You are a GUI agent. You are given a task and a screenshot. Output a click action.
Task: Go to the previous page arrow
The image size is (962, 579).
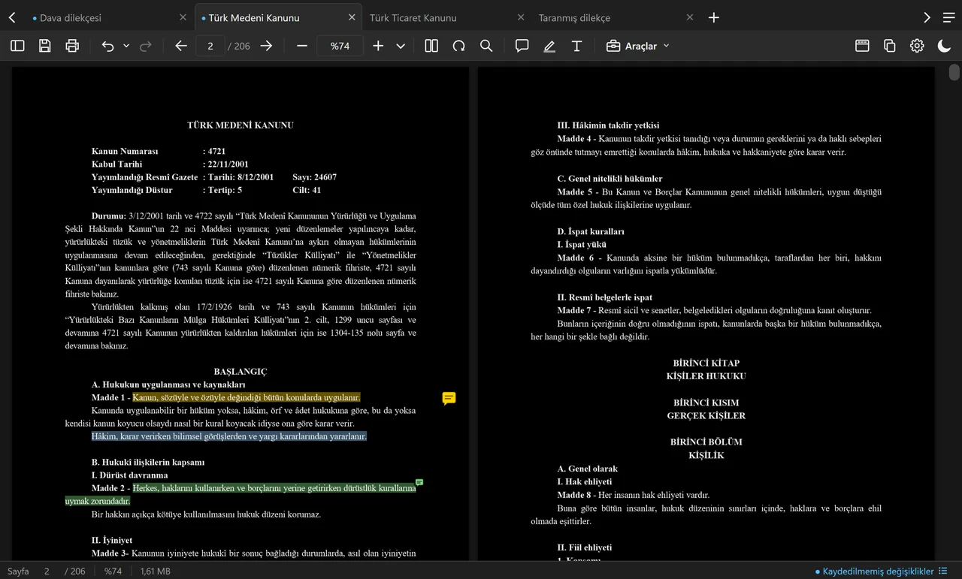pyautogui.click(x=180, y=46)
